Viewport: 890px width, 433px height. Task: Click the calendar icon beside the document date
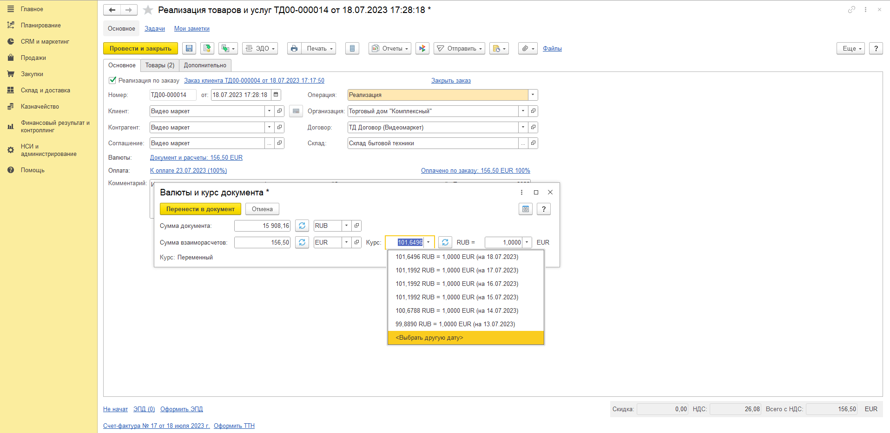click(276, 95)
